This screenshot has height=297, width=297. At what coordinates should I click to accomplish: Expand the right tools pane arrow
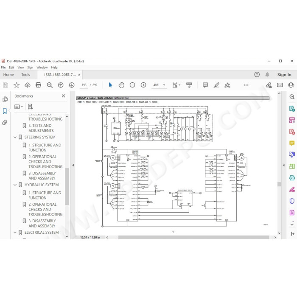[x=283, y=165]
